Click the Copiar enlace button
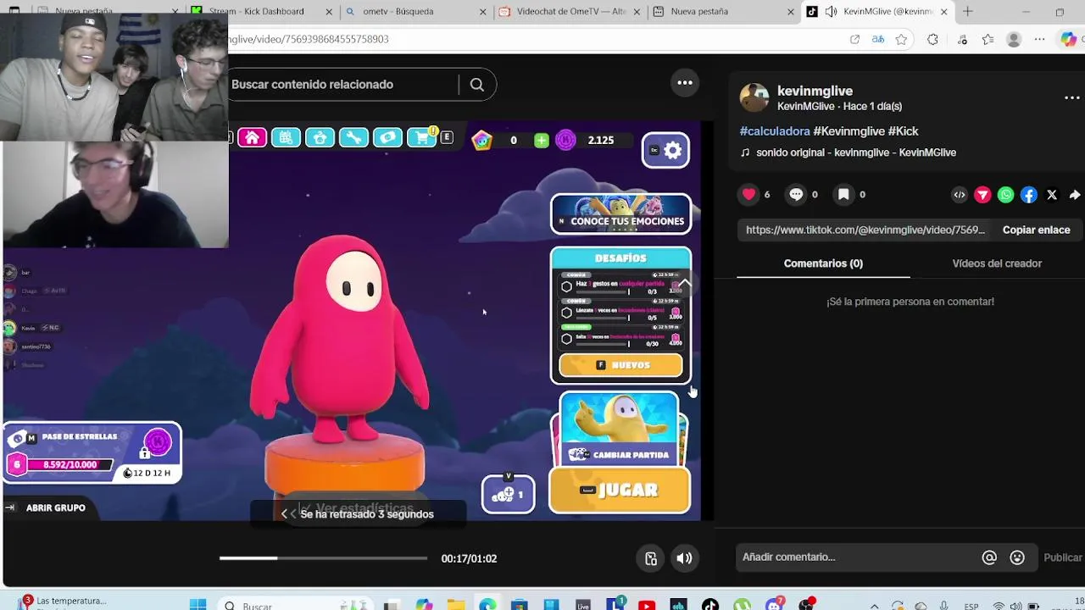The width and height of the screenshot is (1085, 610). (1036, 230)
